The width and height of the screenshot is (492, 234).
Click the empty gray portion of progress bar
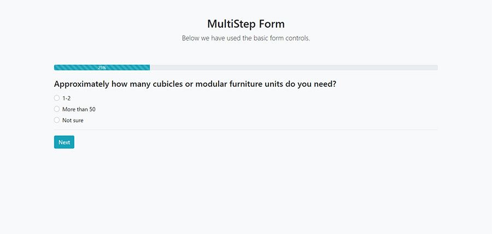pos(295,68)
